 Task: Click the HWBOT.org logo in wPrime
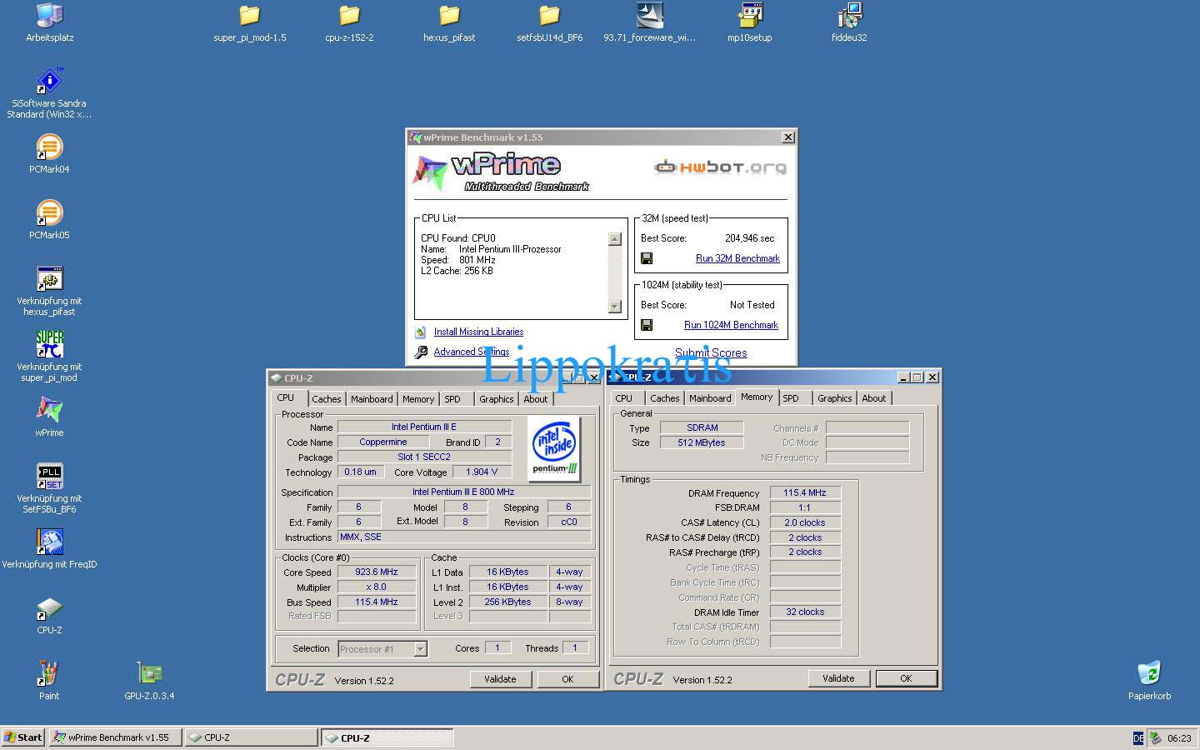[x=720, y=167]
